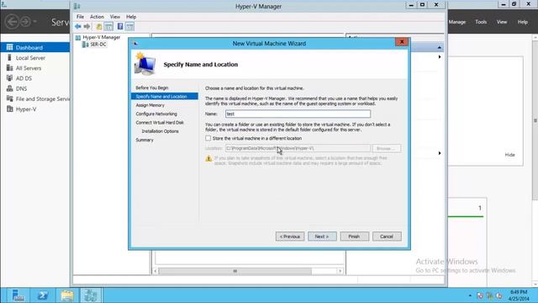Screen dimensions: 538x303
Task: Click the Back arrow in Hyper-V Manager toolbar
Action: [78, 26]
